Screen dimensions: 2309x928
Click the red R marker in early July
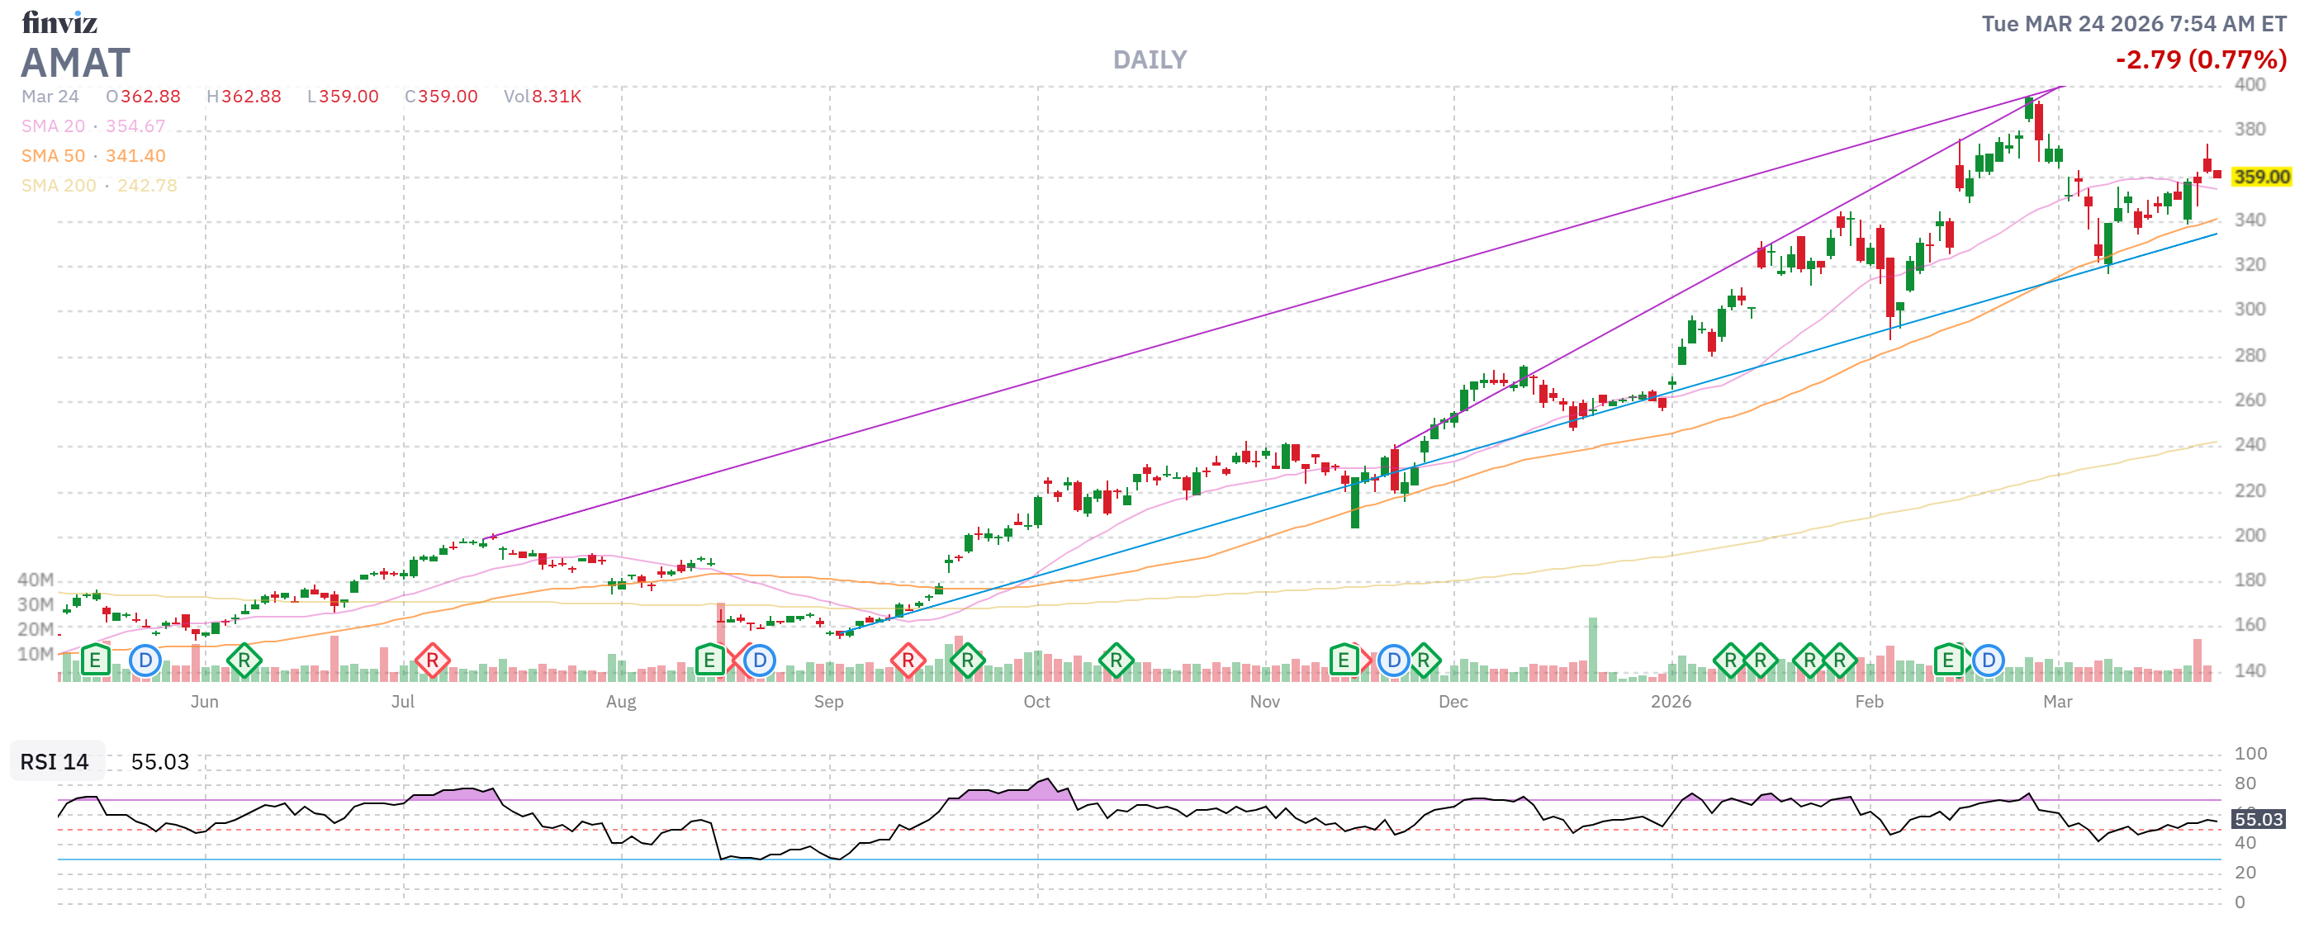tap(432, 661)
